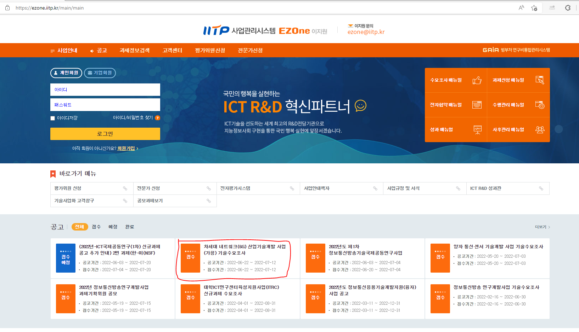The image size is (579, 332).
Task: Open the 사후관리 매뉴얼 people icon
Action: pyautogui.click(x=540, y=130)
